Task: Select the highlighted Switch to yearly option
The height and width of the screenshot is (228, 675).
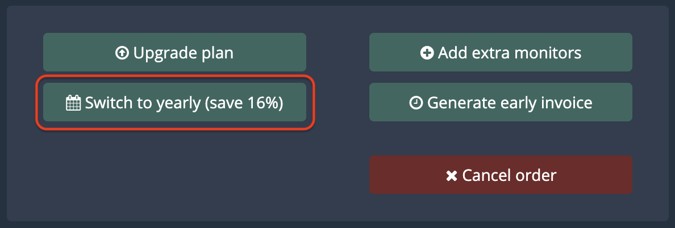Action: pyautogui.click(x=174, y=103)
